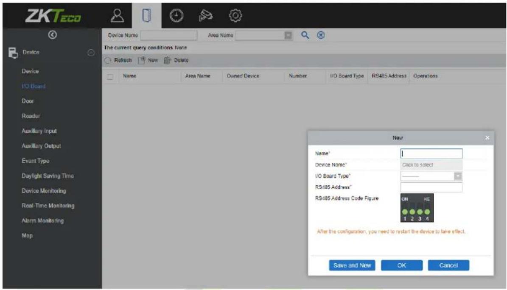
Task: Open the System settings gear icon
Action: coord(235,16)
